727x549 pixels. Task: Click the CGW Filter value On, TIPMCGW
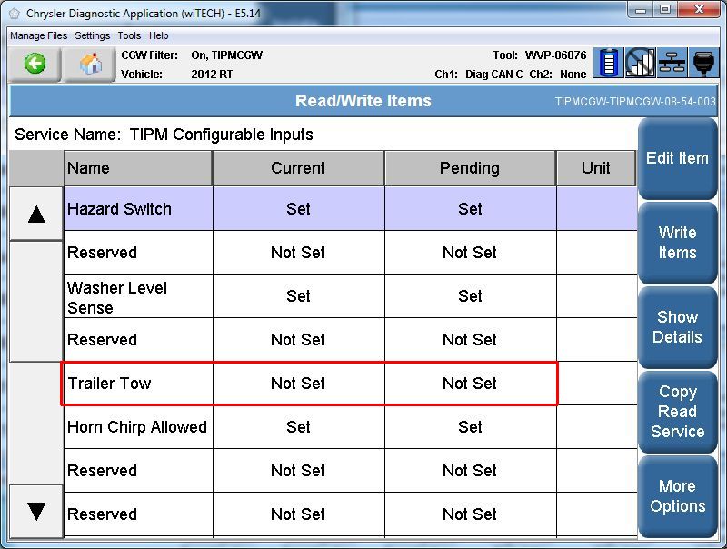[x=226, y=55]
